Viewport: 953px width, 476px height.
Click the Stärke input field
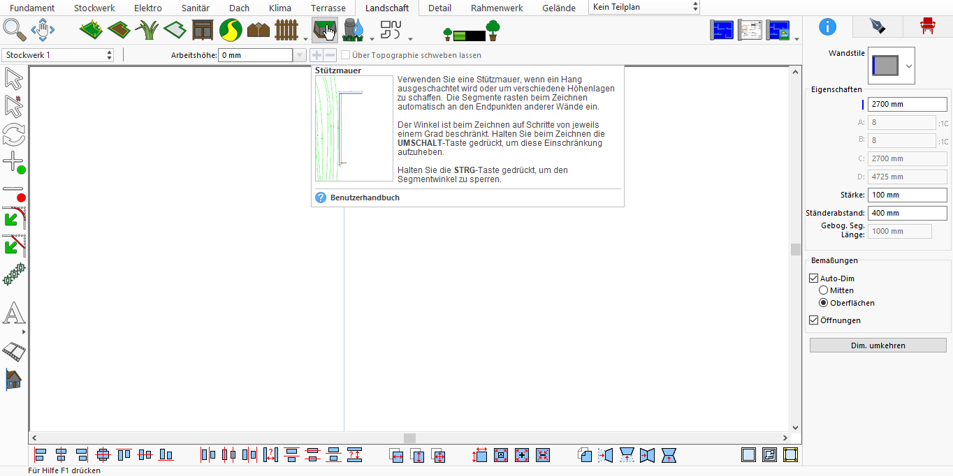point(907,195)
